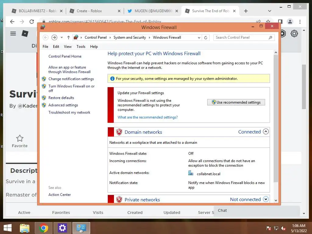Expand arrow after System and Security breadcrumb

pyautogui.click(x=149, y=37)
